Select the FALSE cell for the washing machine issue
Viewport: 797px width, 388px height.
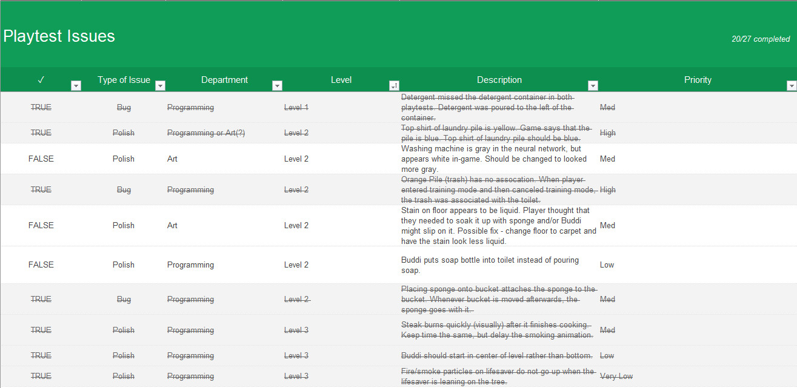pos(41,159)
